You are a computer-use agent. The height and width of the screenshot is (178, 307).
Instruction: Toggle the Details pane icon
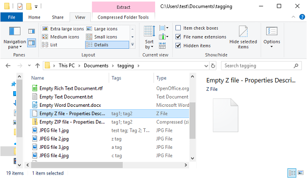pyautogui.click(x=32, y=43)
